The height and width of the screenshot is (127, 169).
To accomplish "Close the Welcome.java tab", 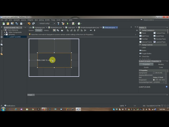I will [117, 28].
